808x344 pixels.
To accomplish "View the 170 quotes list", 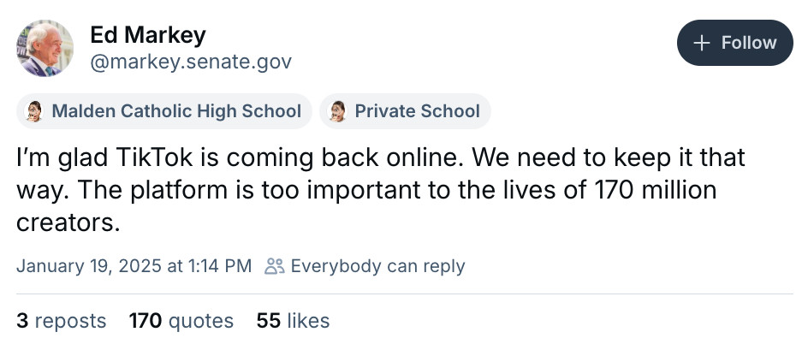I will [x=181, y=321].
